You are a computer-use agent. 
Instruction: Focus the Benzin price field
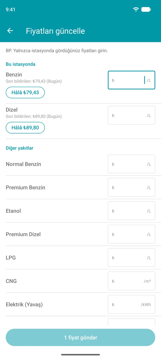click(131, 80)
